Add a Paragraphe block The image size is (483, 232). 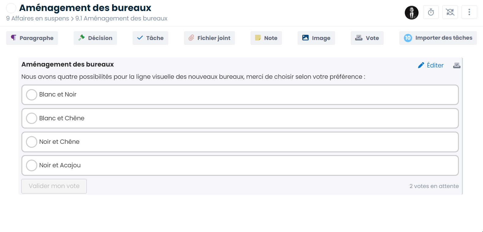(x=32, y=38)
